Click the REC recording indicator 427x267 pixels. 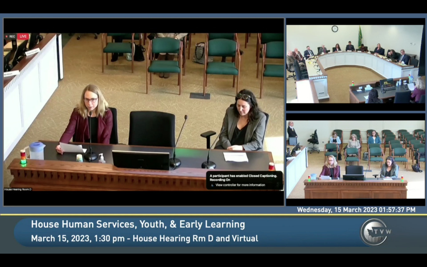coord(10,36)
